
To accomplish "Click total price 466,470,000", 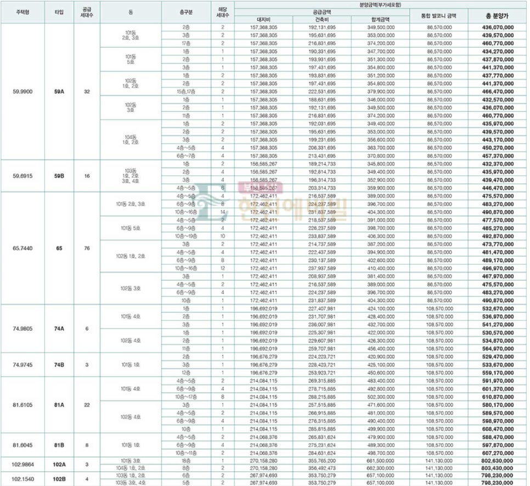I will pyautogui.click(x=498, y=92).
